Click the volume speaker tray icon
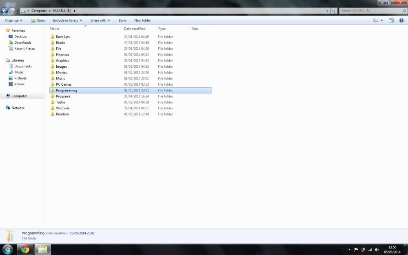 377,249
